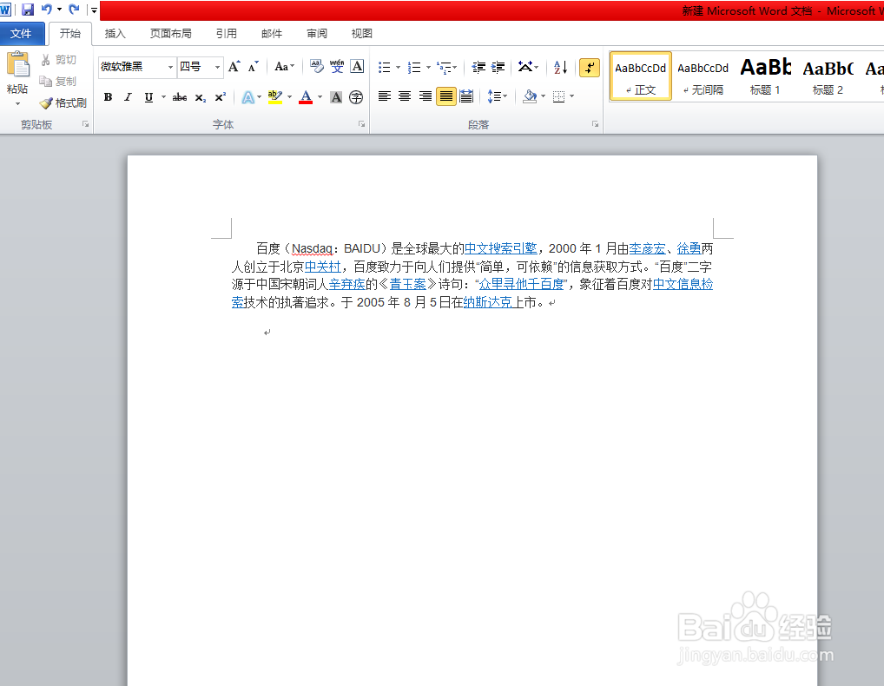This screenshot has height=686, width=884.
Task: Select the 正文 style thumbnail
Action: [x=641, y=76]
